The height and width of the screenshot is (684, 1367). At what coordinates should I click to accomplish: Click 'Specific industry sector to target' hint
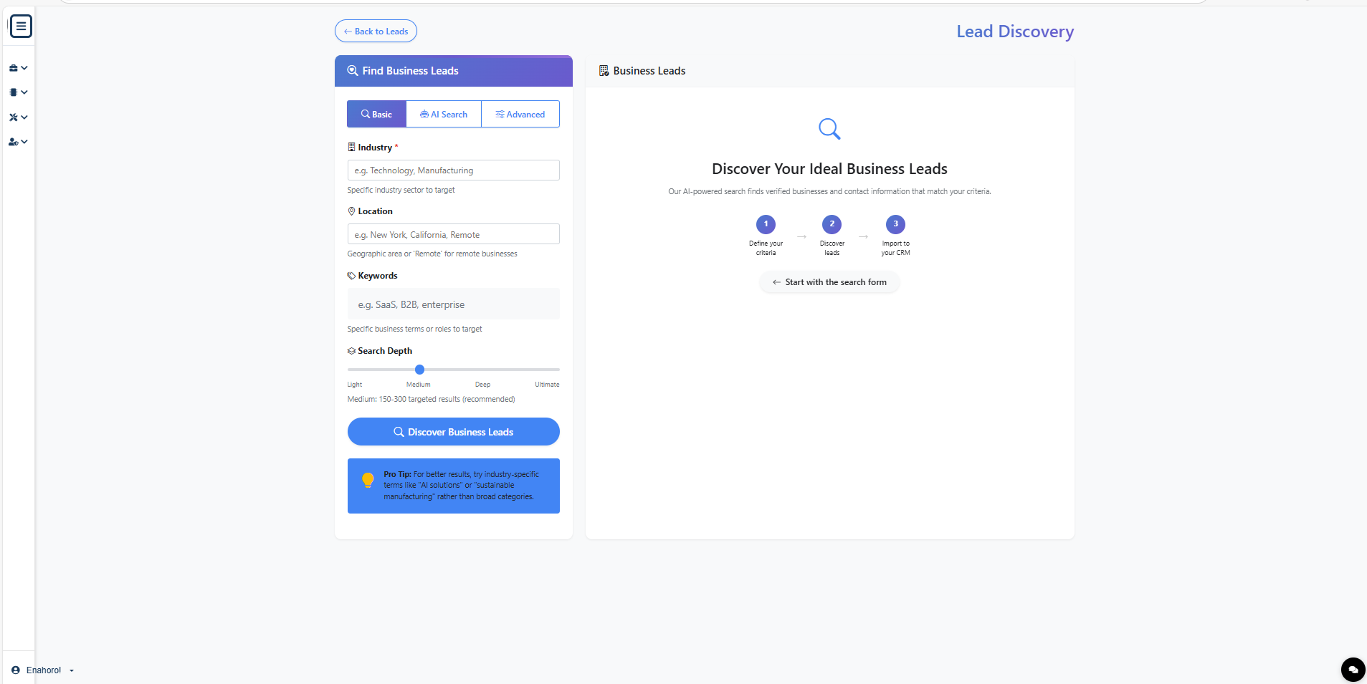[401, 190]
